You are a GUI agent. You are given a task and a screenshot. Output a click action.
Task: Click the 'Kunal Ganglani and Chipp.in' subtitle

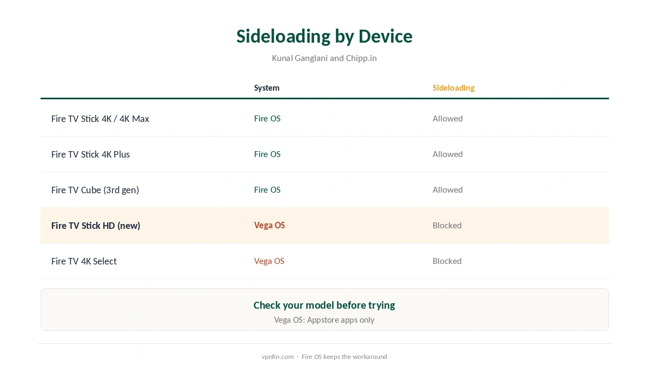click(x=325, y=58)
